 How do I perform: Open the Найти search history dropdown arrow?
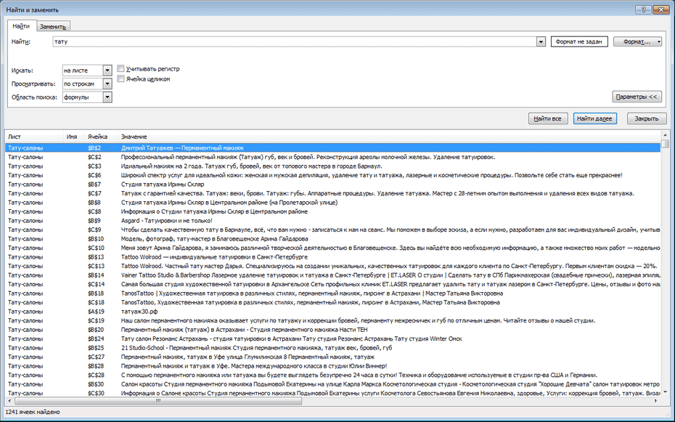click(x=541, y=42)
